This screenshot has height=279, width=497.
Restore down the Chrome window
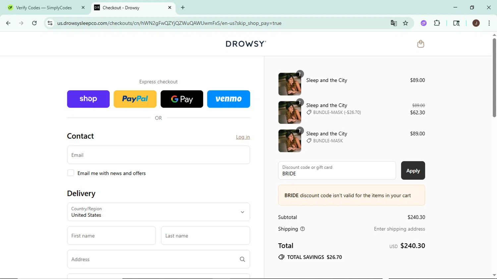coord(472,7)
